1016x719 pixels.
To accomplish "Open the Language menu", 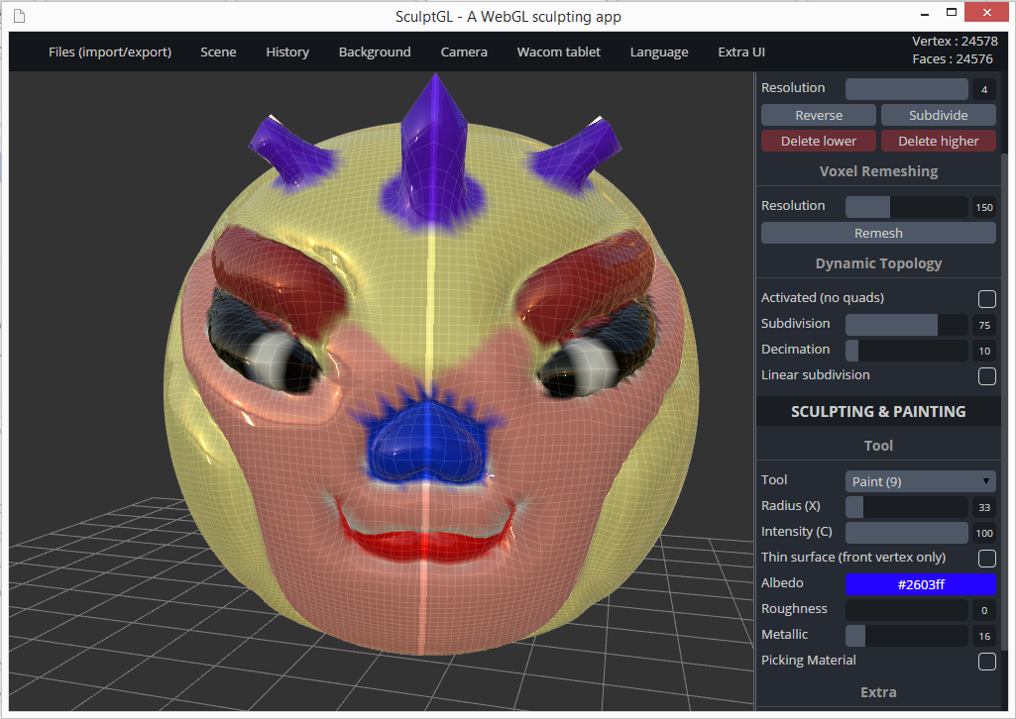I will [659, 51].
